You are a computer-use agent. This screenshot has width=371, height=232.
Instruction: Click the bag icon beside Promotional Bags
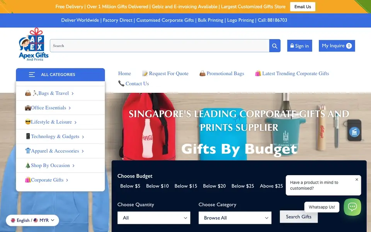point(202,73)
